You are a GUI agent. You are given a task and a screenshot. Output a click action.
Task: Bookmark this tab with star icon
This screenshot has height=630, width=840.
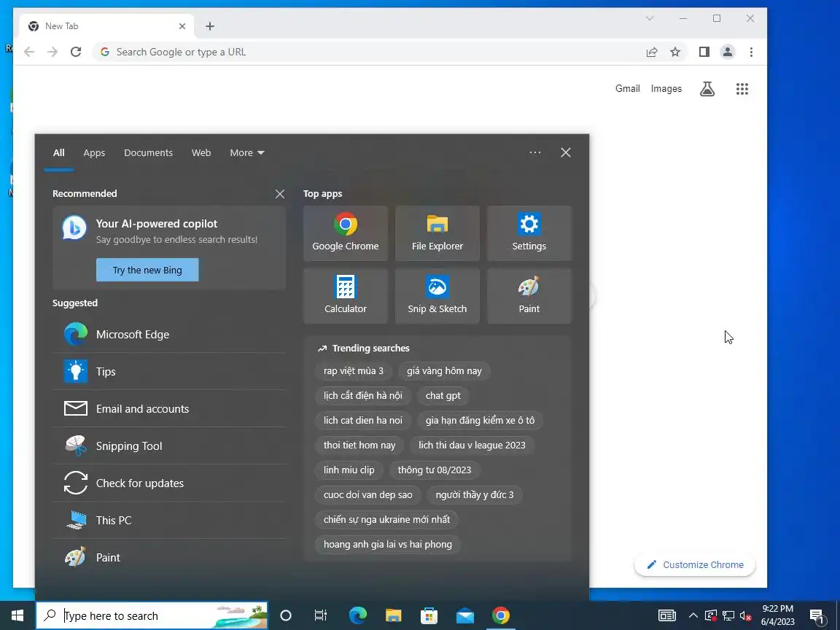click(675, 52)
